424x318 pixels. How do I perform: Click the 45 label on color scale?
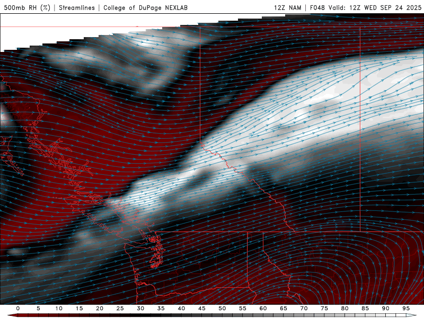click(x=202, y=308)
